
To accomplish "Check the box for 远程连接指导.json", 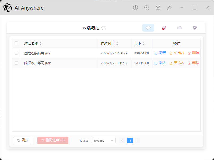I will (x=16, y=53).
